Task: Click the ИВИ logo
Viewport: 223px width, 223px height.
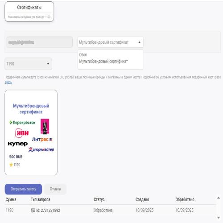Action: pyautogui.click(x=22, y=133)
